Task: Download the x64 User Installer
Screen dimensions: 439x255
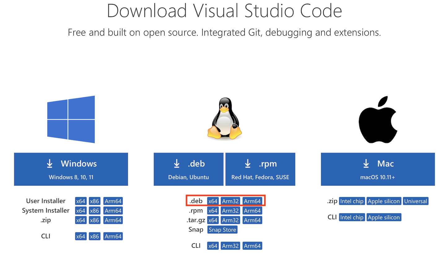Action: [x=81, y=201]
